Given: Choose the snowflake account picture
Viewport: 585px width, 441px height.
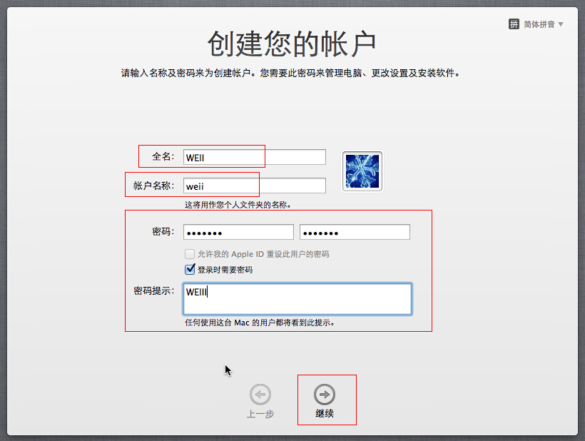Looking at the screenshot, I should coord(362,171).
